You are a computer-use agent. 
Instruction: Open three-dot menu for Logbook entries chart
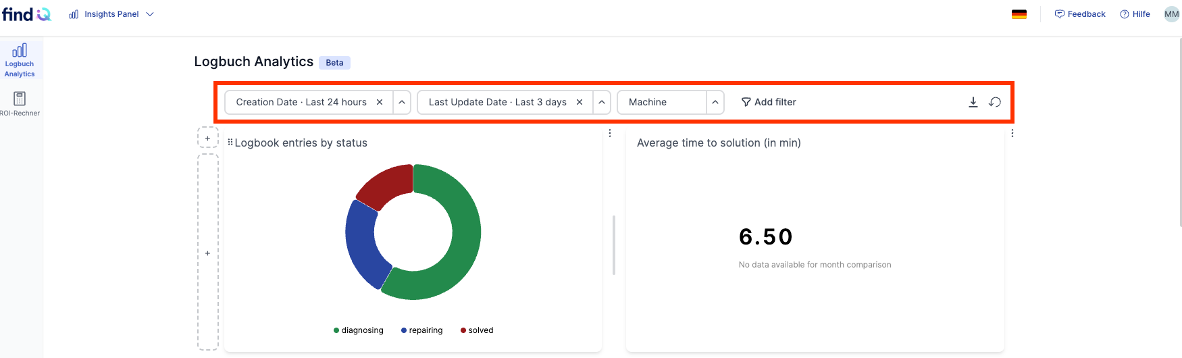(x=610, y=133)
